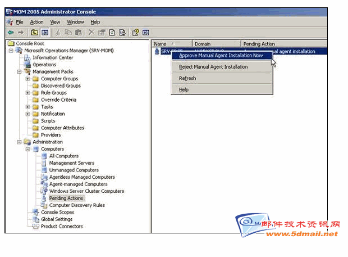Click the Up one level folder icon

coord(34,33)
